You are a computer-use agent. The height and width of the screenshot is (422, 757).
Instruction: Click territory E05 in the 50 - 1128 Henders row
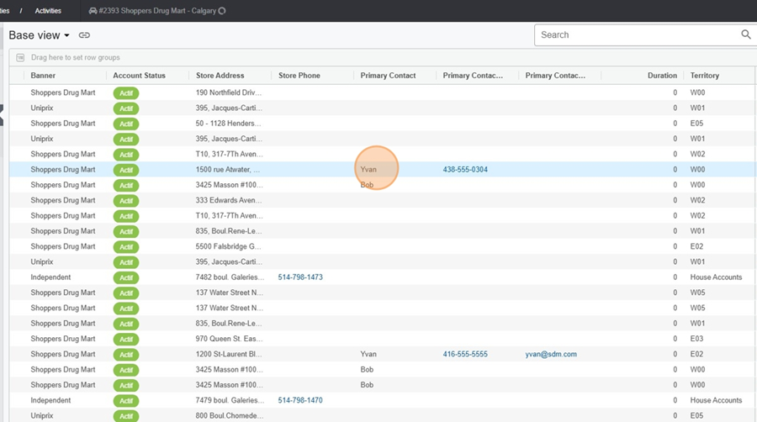pyautogui.click(x=696, y=124)
